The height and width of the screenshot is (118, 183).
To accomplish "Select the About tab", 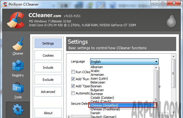I will [48, 113].
